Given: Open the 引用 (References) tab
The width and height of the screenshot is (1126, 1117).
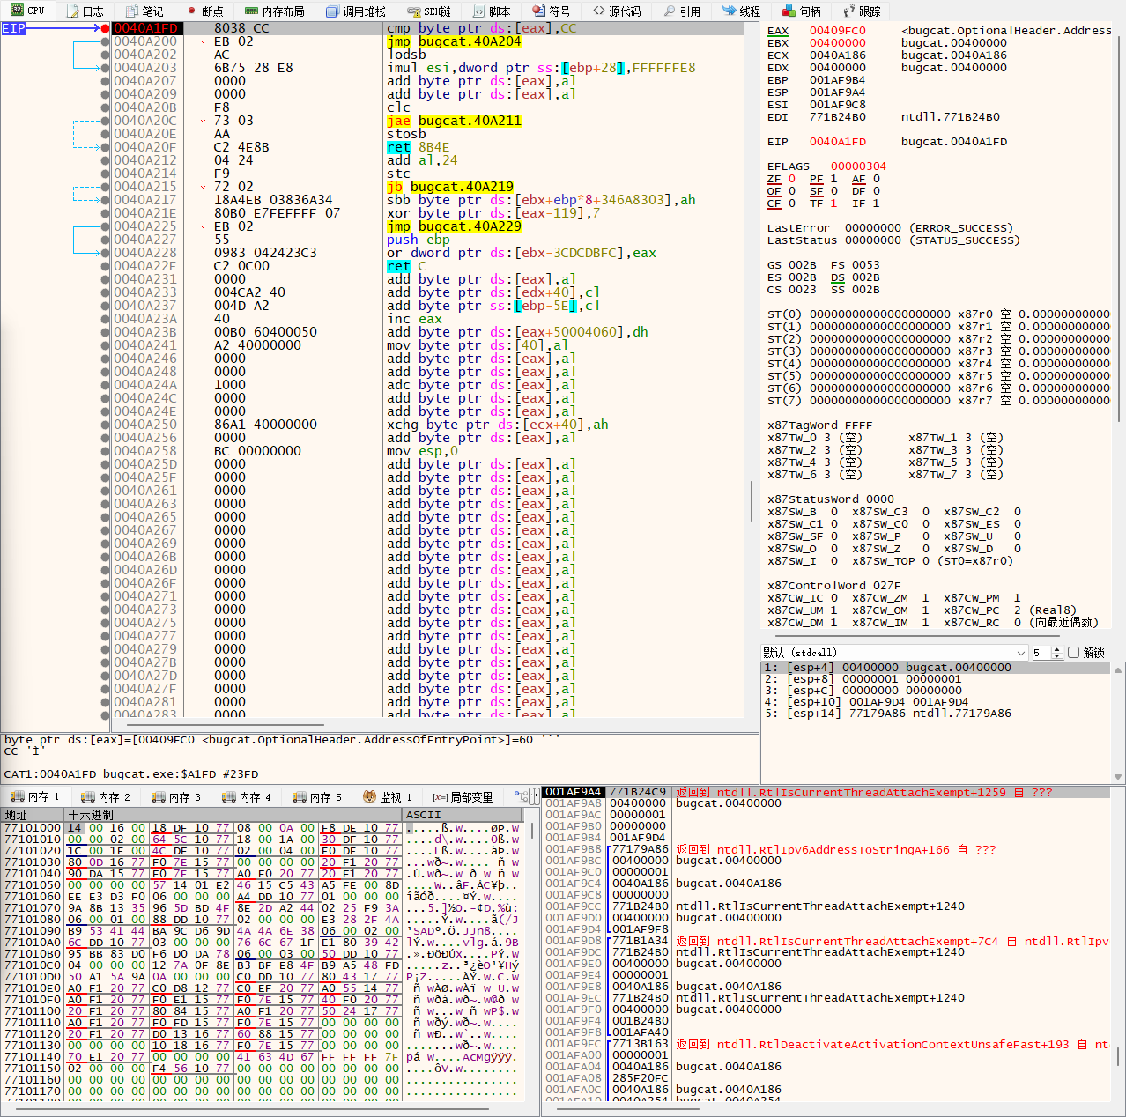Looking at the screenshot, I should [x=682, y=11].
